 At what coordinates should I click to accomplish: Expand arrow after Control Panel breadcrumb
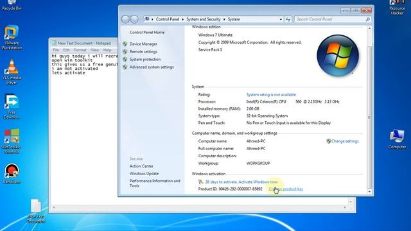[183, 19]
